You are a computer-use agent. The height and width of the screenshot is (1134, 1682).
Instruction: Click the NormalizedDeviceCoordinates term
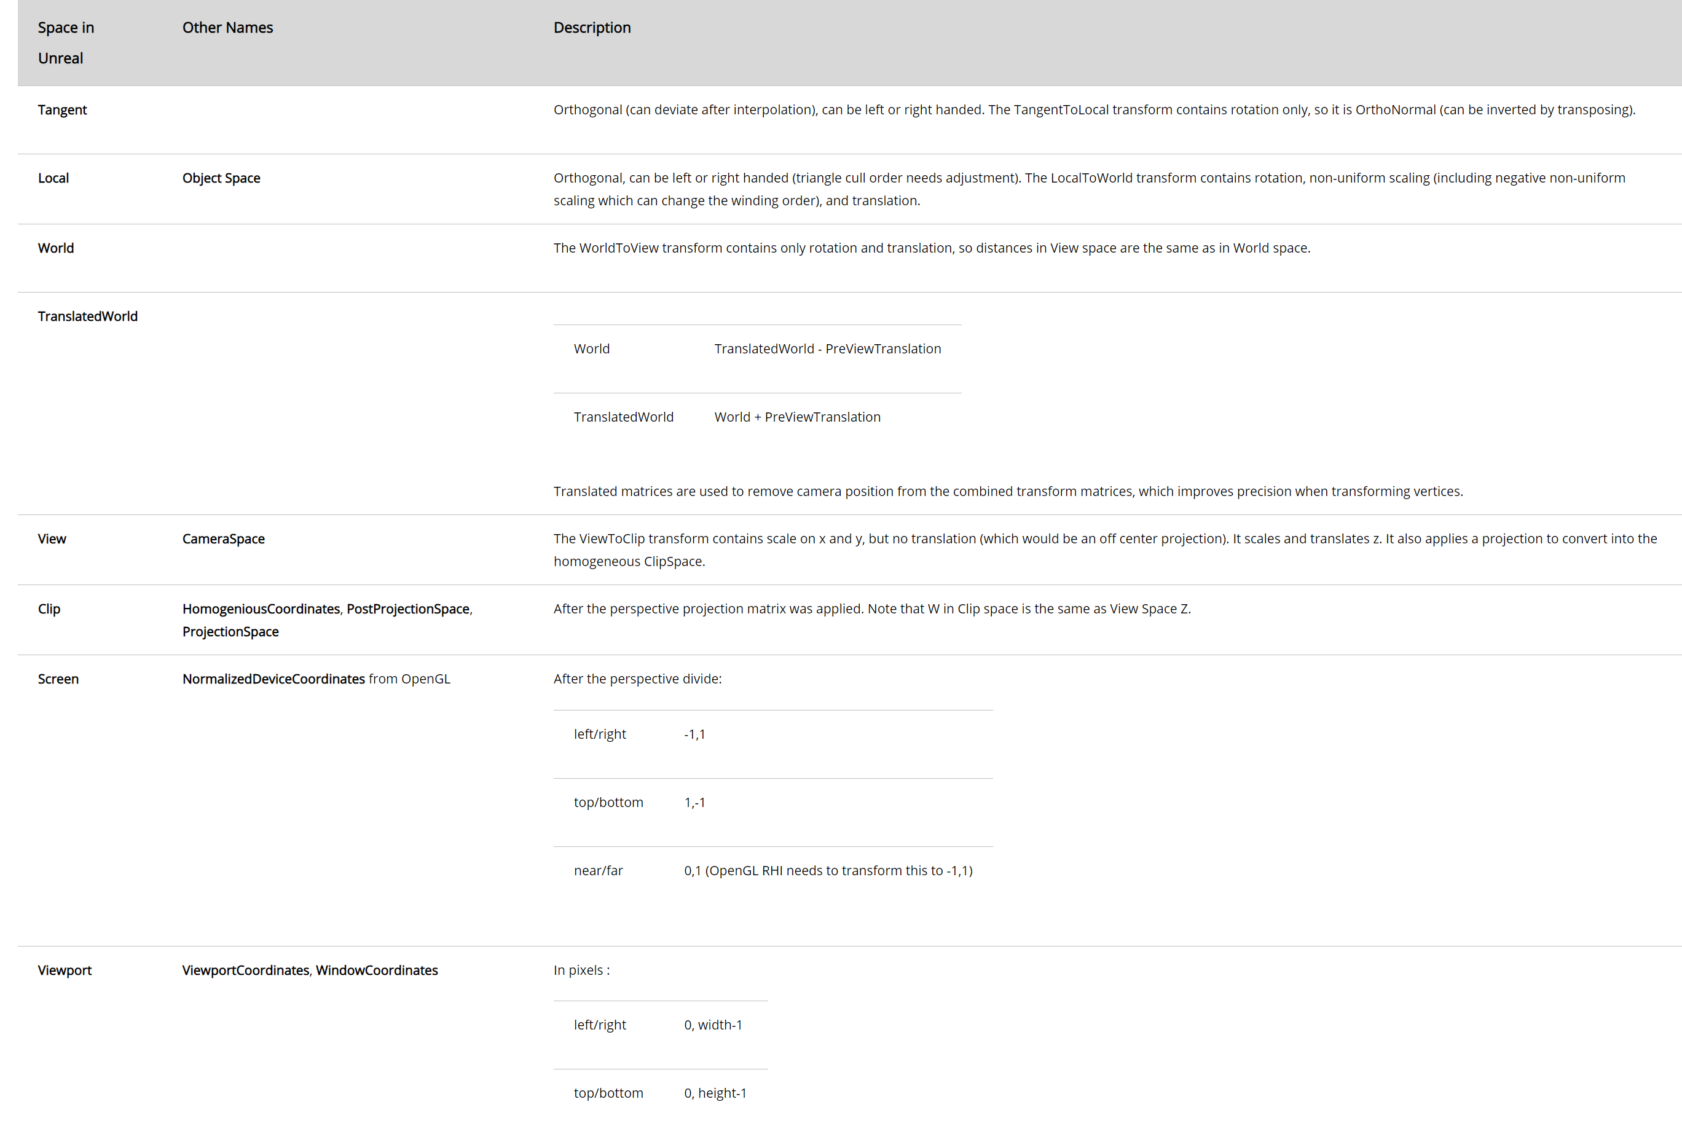(x=273, y=679)
